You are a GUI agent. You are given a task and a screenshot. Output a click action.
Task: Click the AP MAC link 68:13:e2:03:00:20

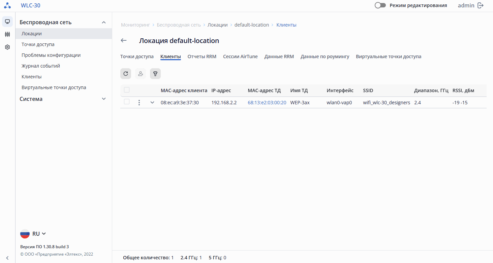coord(267,103)
